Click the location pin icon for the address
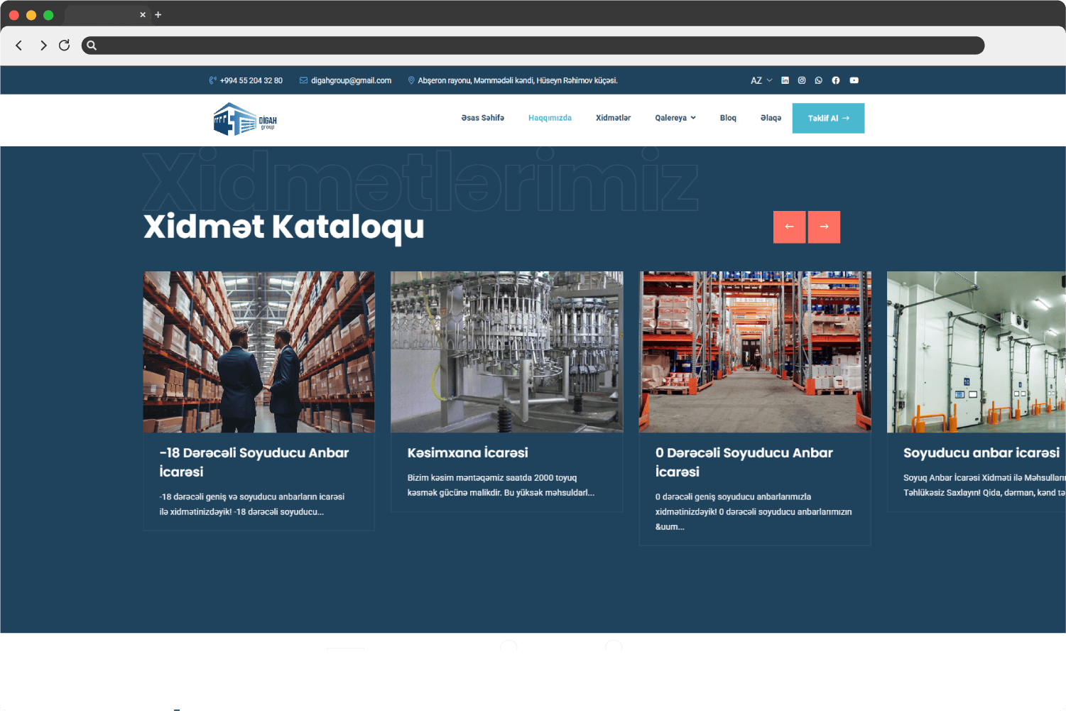This screenshot has height=711, width=1066. tap(411, 80)
